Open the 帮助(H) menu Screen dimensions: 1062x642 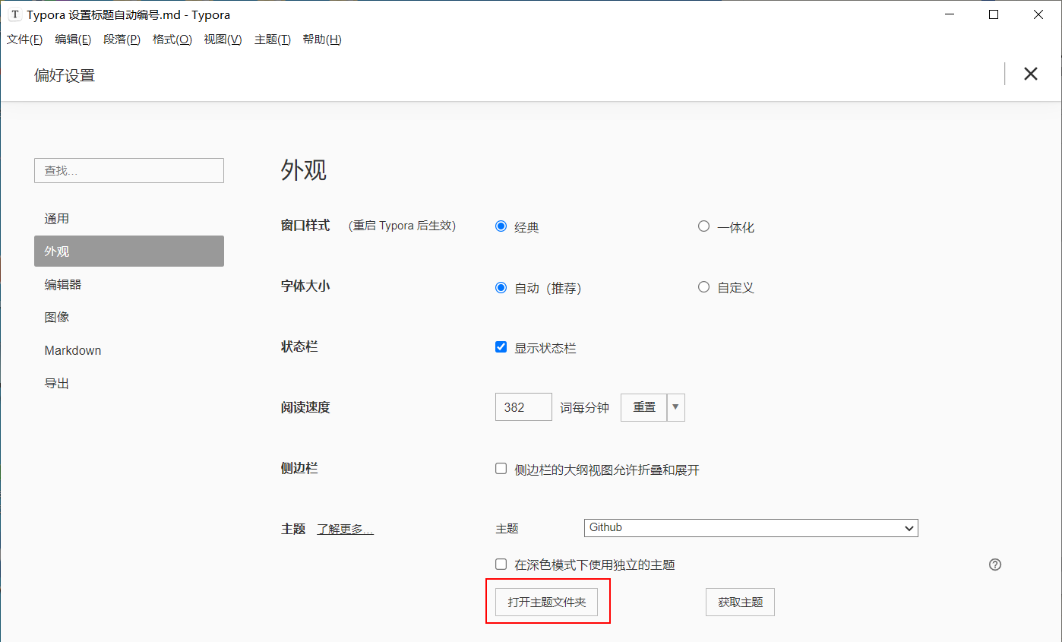click(x=322, y=40)
